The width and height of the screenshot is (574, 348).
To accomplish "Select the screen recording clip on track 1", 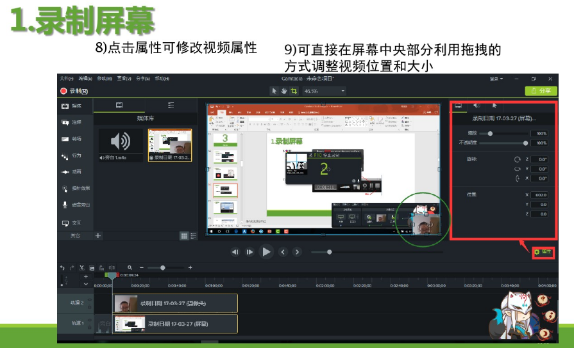I will coord(175,324).
